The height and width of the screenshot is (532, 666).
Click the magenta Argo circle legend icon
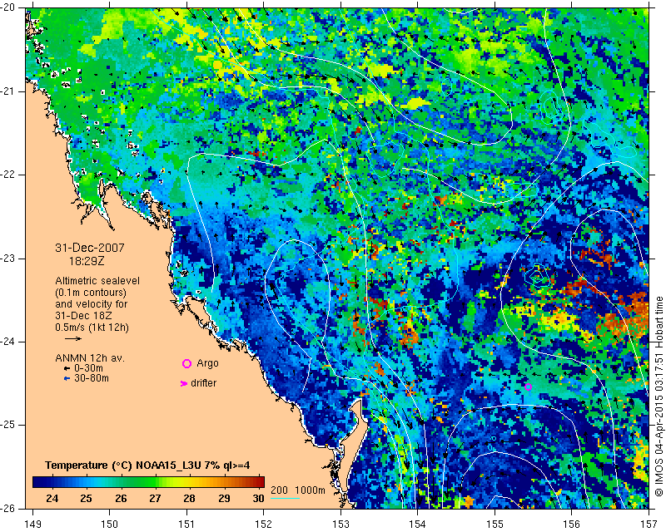point(186,363)
